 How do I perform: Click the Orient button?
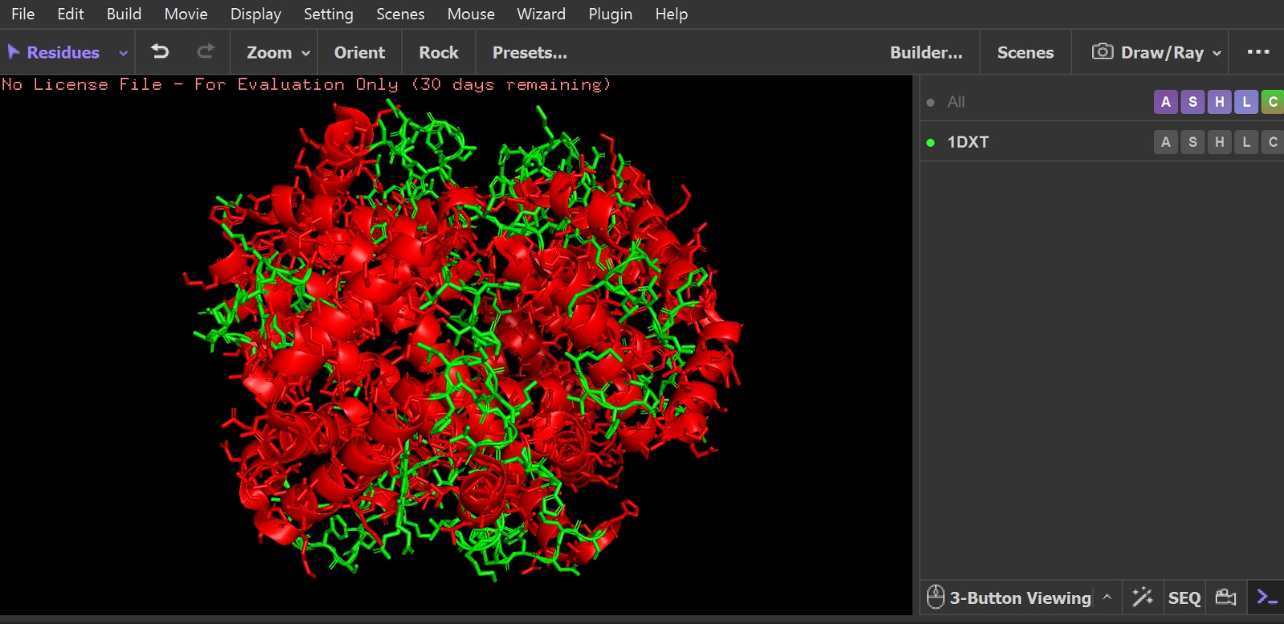click(359, 53)
